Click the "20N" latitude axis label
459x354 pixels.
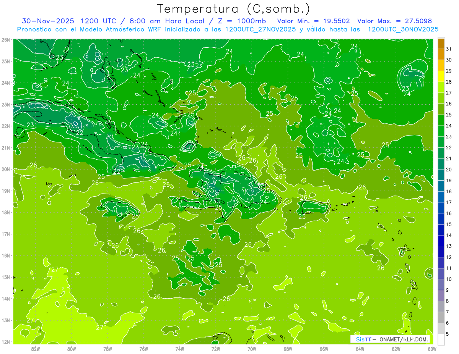point(6,169)
